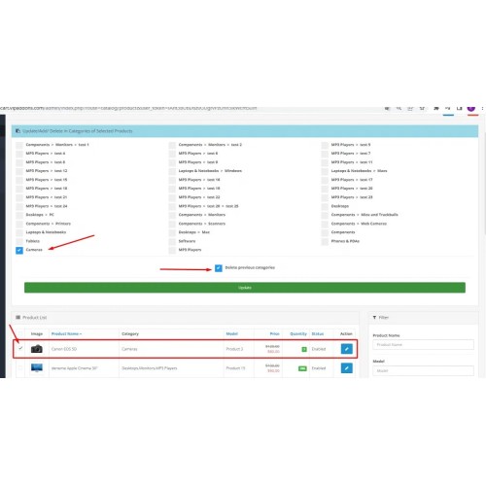Tick the Software category checkbox

point(172,241)
